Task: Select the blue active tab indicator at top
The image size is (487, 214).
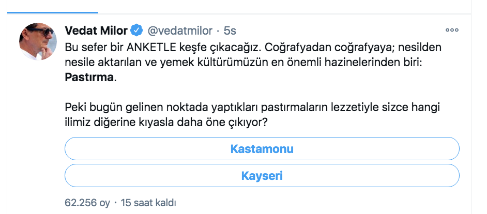Action: coord(53,12)
